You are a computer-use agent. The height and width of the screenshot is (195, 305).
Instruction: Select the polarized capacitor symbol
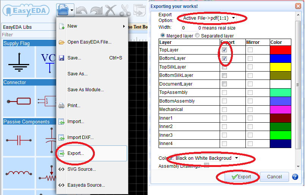[46, 140]
